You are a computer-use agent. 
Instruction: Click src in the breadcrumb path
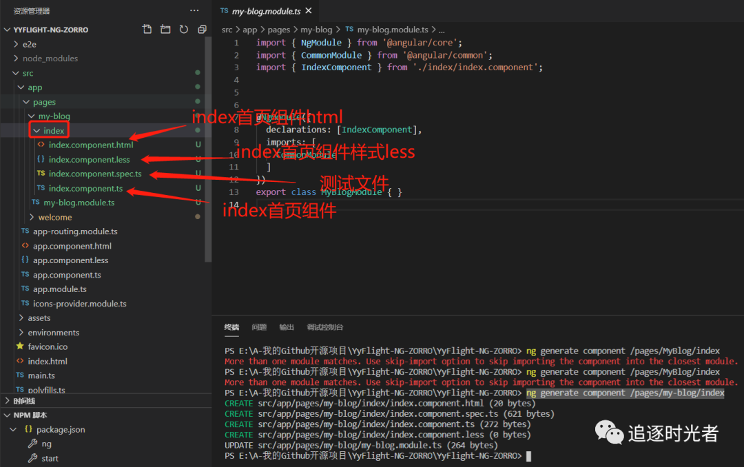(227, 30)
